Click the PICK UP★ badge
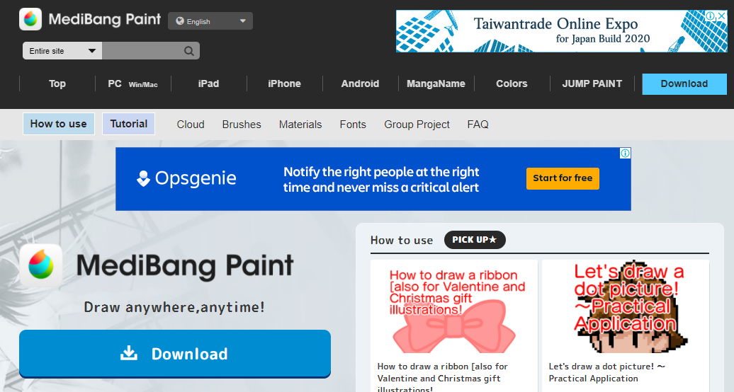The width and height of the screenshot is (734, 392). click(x=475, y=240)
